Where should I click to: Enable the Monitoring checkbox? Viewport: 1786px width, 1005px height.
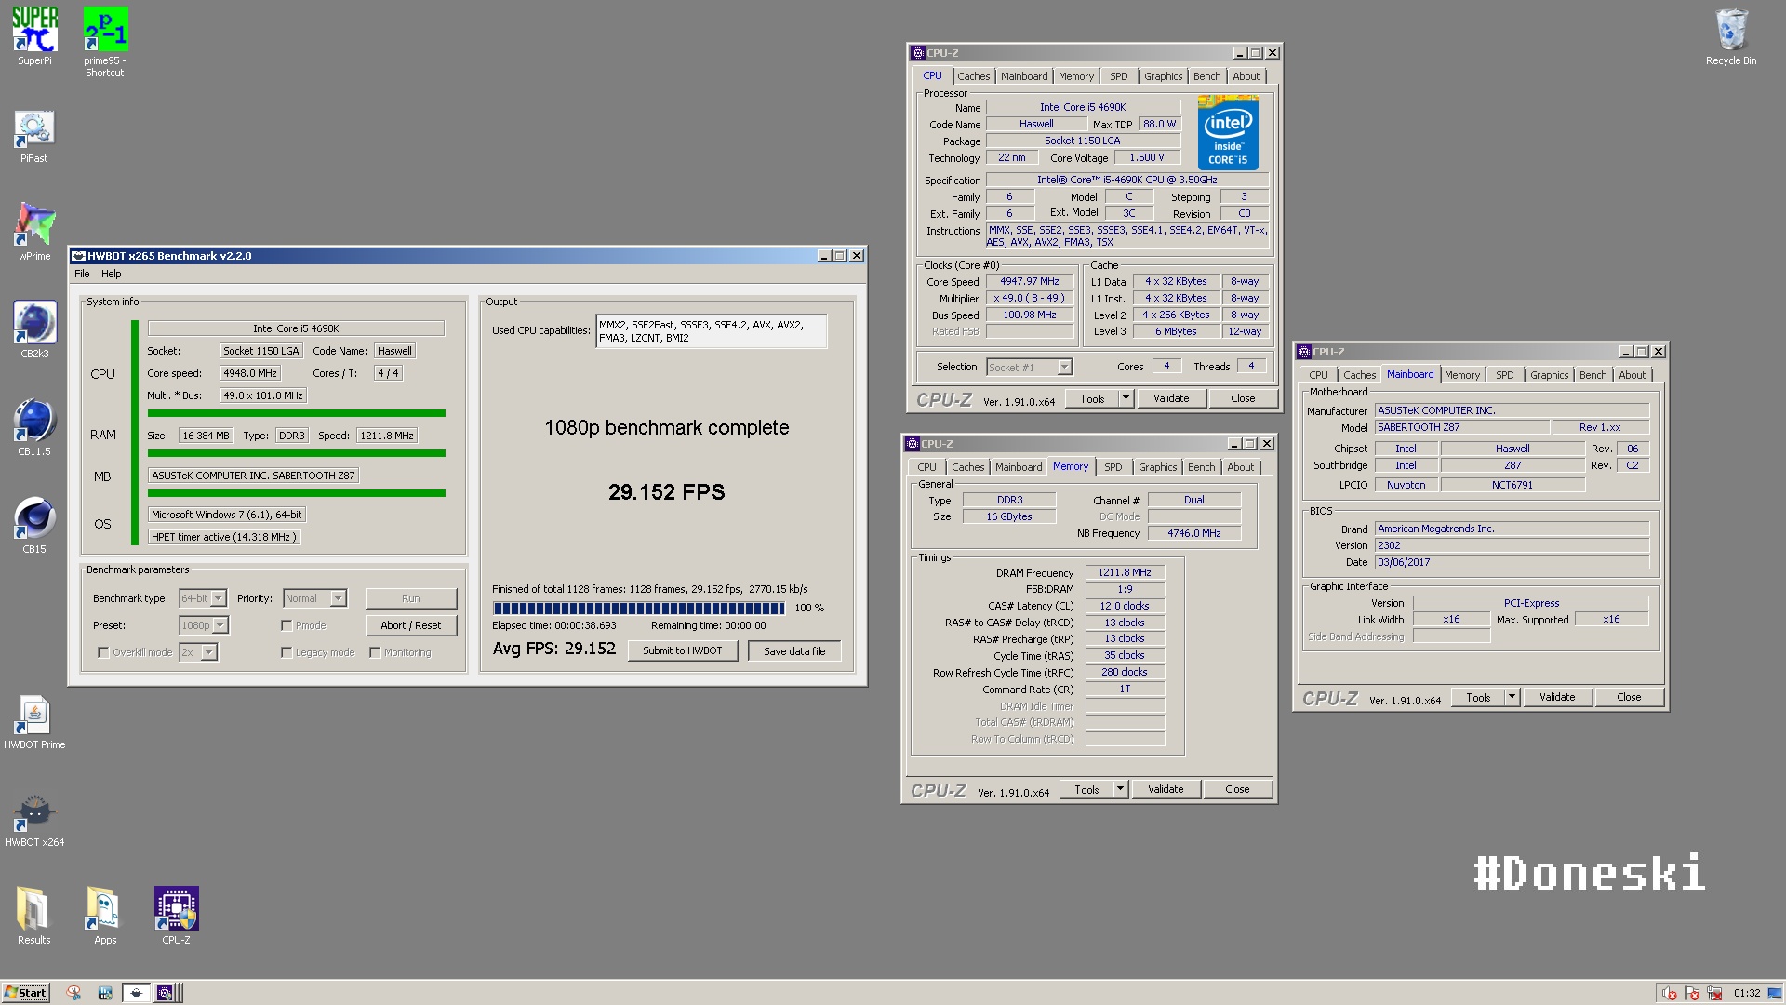point(375,652)
